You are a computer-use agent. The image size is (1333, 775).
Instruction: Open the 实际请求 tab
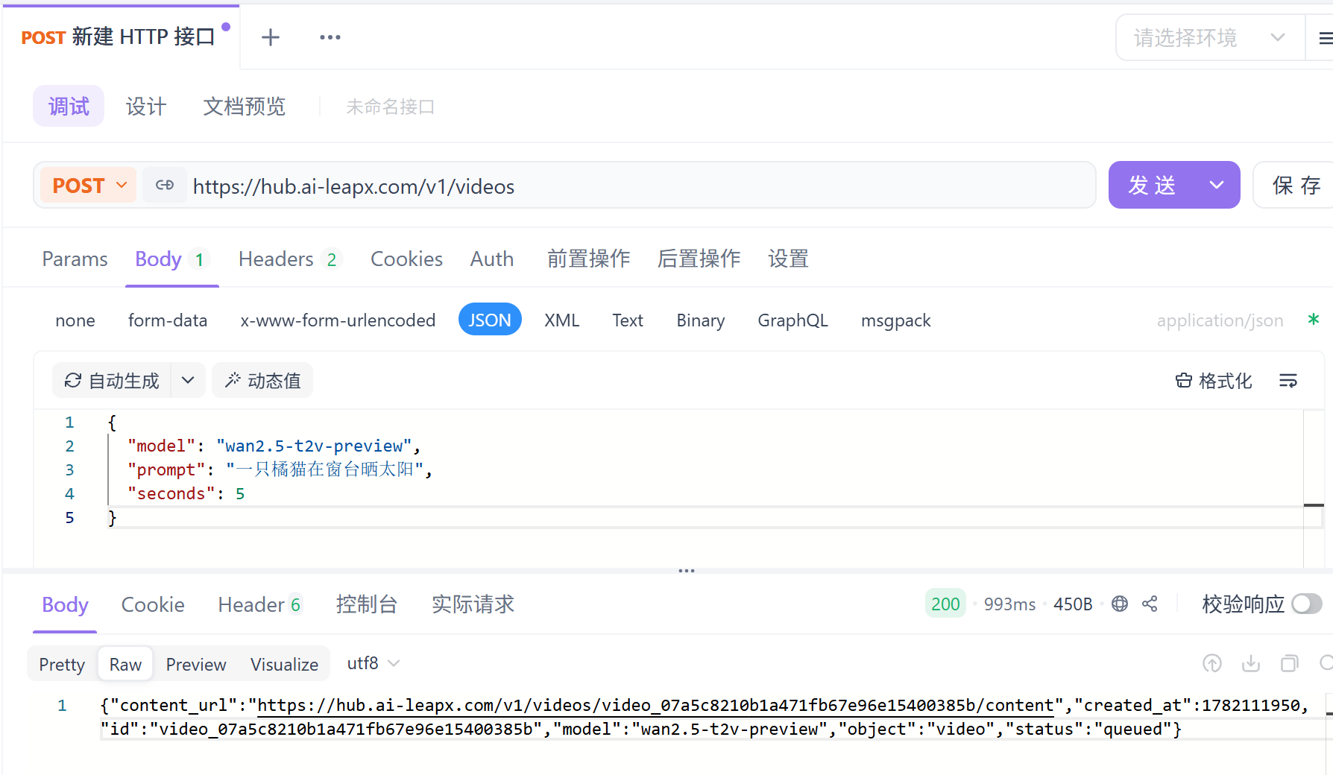(473, 604)
